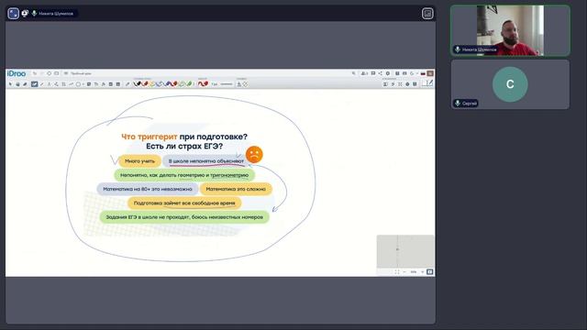587x330 pixels.
Task: Choose the hand pan tool
Action: 17,84
